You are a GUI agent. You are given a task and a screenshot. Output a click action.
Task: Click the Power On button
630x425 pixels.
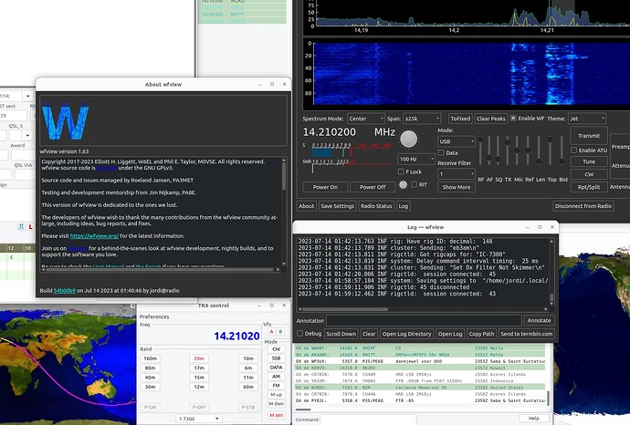coord(325,187)
